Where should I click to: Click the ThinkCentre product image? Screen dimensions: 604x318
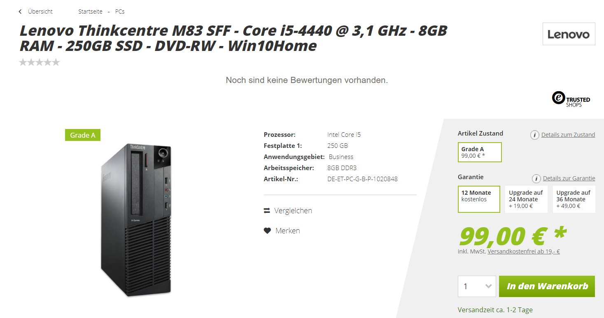click(x=136, y=219)
